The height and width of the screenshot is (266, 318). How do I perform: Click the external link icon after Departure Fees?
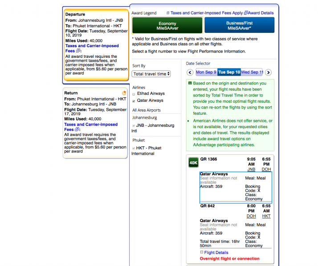click(x=78, y=51)
